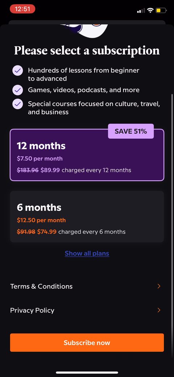Image resolution: width=174 pixels, height=377 pixels.
Task: Select the 6 months subscription plan
Action: [x=87, y=216]
